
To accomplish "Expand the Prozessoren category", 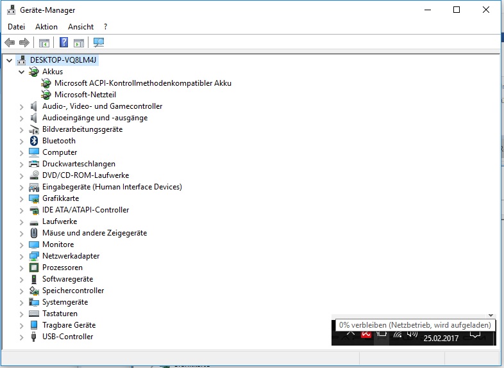I will point(22,268).
